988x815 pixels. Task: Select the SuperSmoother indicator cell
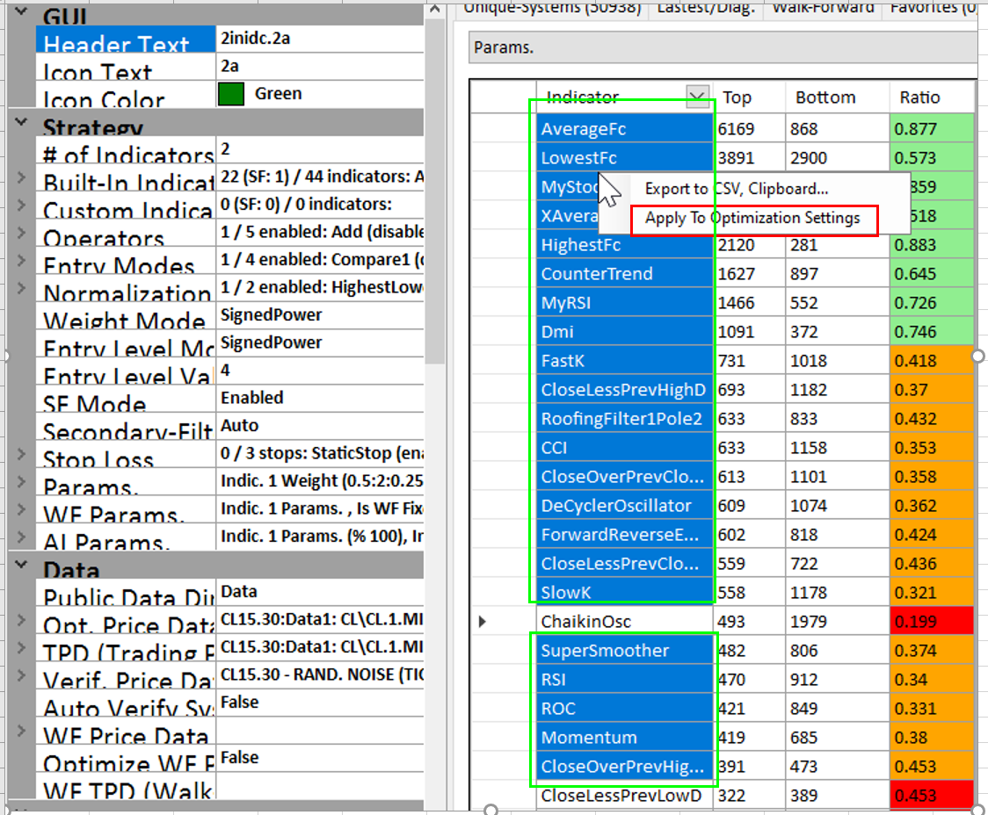[605, 651]
